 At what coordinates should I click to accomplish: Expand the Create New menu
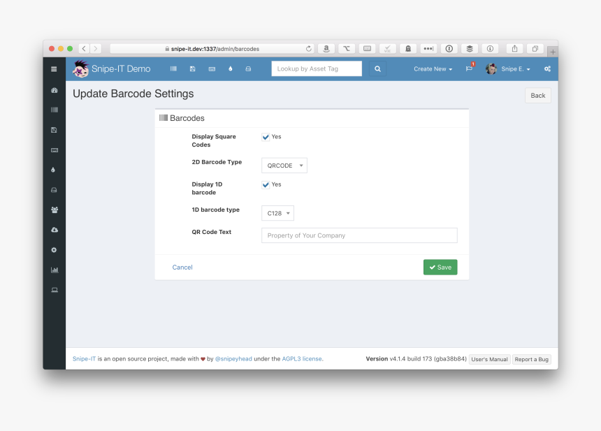(433, 69)
